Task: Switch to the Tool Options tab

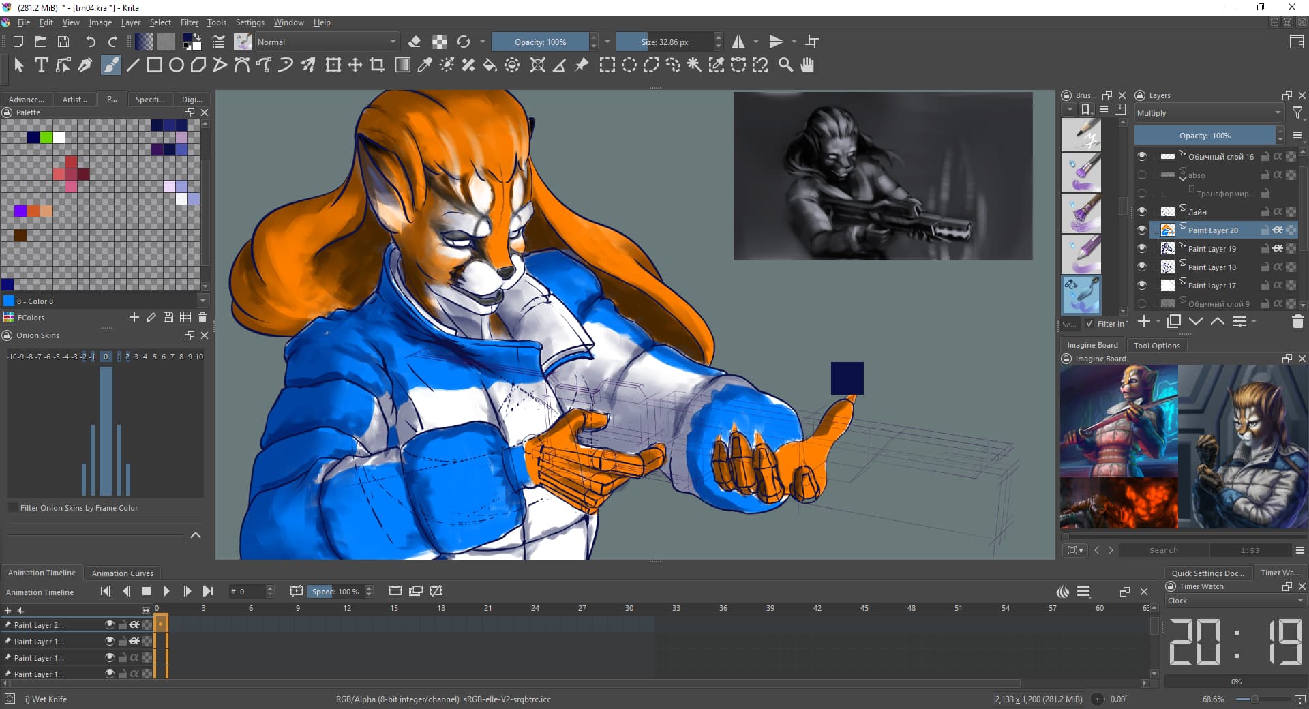Action: pyautogui.click(x=1156, y=346)
